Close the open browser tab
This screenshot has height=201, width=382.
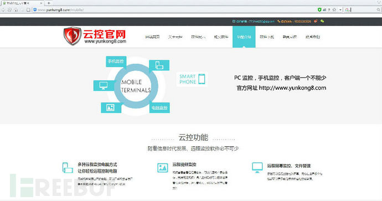[41, 3]
